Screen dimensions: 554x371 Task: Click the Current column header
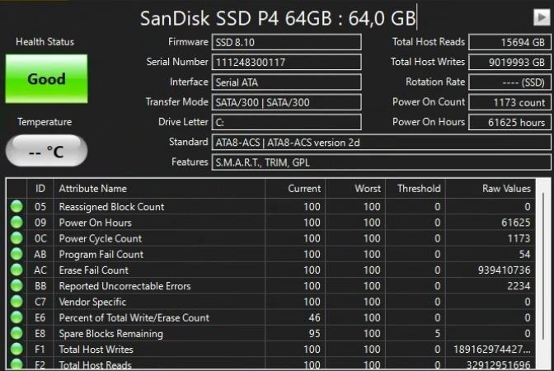[295, 188]
